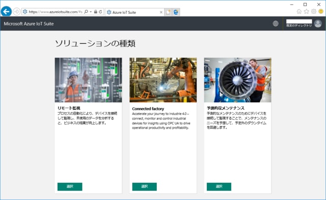Screen dimensions: 326x200
Task: Click the security lock icon in address bar
Action: (96, 12)
